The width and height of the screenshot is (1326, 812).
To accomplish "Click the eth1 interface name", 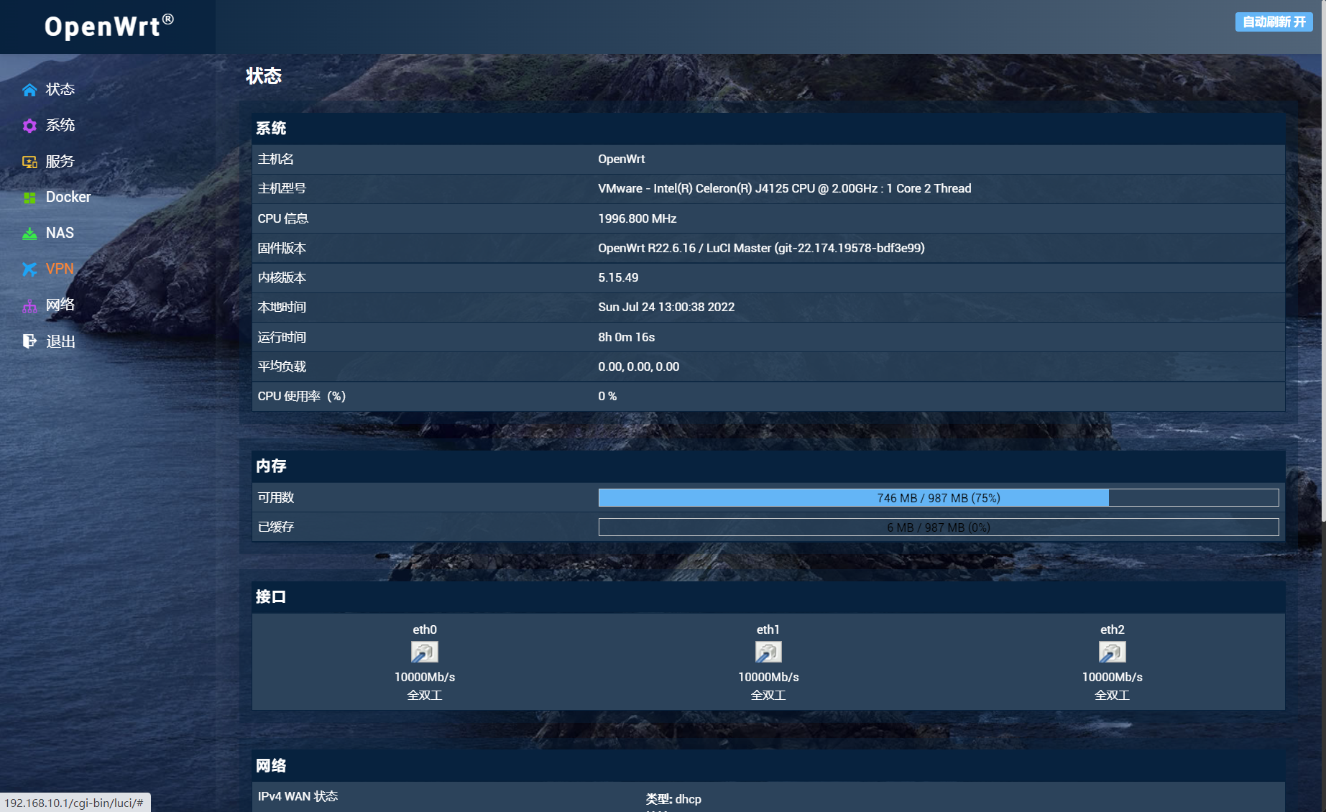I will [768, 629].
